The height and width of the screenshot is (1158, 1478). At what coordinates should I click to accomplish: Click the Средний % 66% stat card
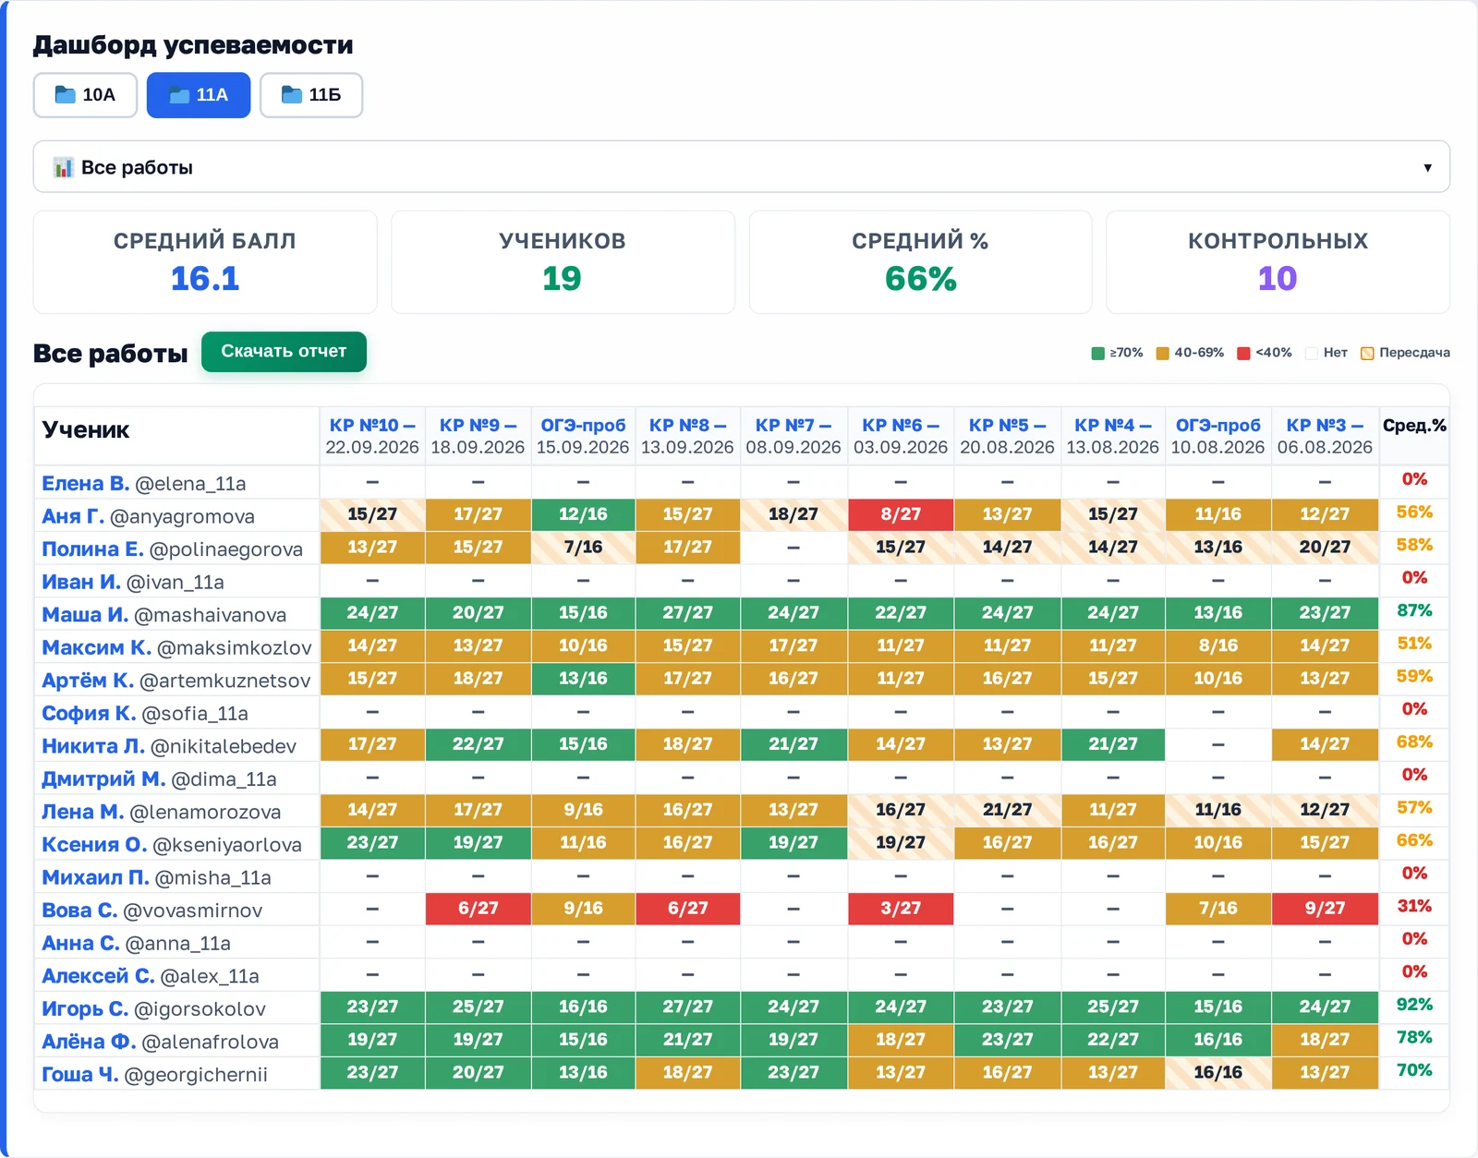click(x=920, y=262)
